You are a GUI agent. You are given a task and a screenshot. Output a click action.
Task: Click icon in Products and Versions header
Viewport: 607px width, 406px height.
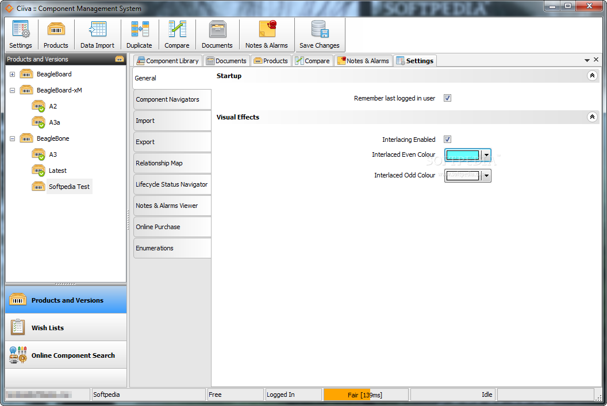tap(119, 59)
